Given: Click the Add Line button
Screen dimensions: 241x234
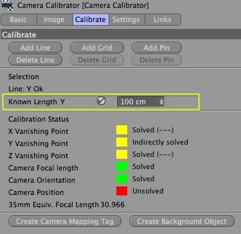Looking at the screenshot, I should pos(35,48).
